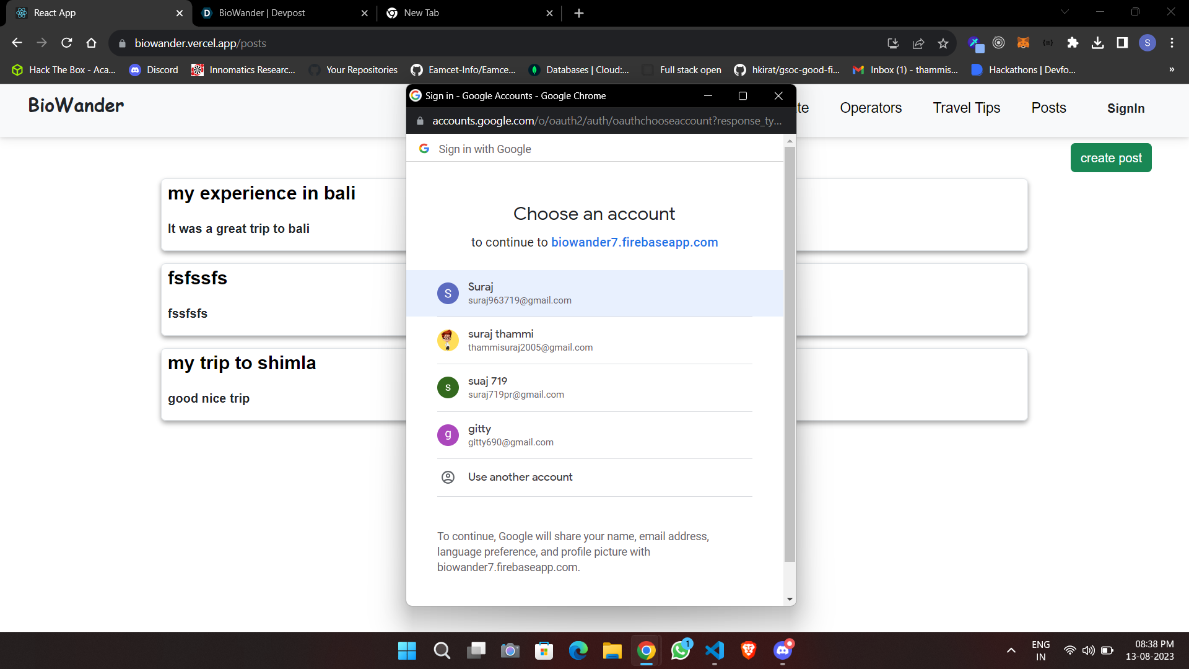Open Chrome three-dot menu
1189x669 pixels.
(1172, 43)
